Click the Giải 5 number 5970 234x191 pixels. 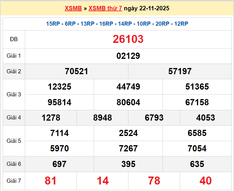[59, 148]
